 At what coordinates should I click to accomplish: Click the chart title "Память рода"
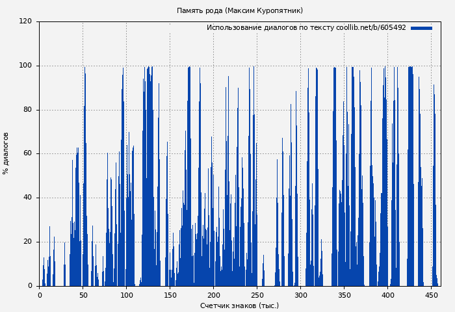click(239, 11)
